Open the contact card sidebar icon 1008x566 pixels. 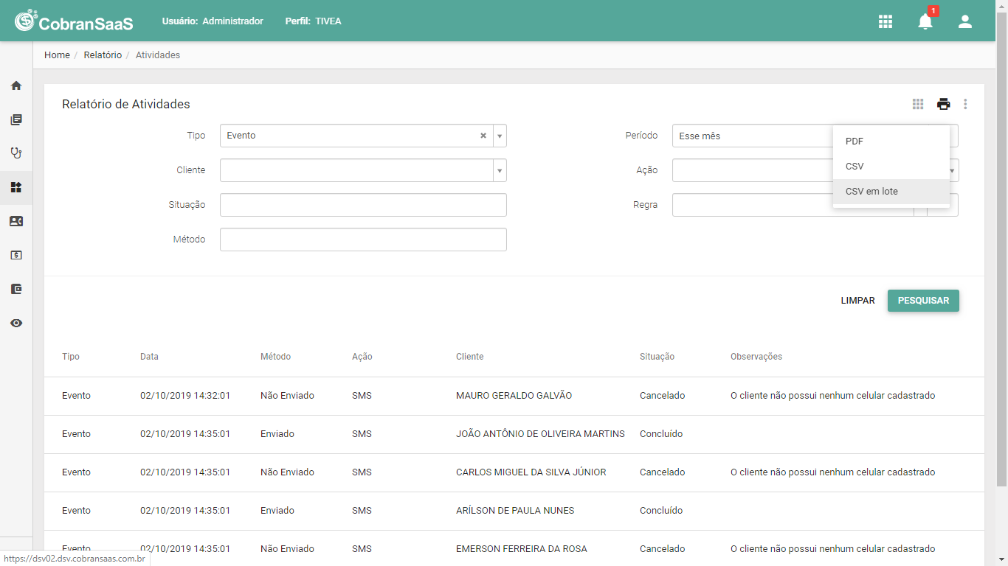point(16,221)
